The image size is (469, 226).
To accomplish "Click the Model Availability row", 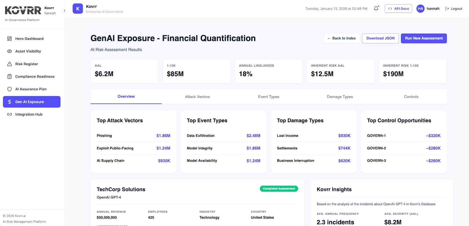I will click(224, 161).
